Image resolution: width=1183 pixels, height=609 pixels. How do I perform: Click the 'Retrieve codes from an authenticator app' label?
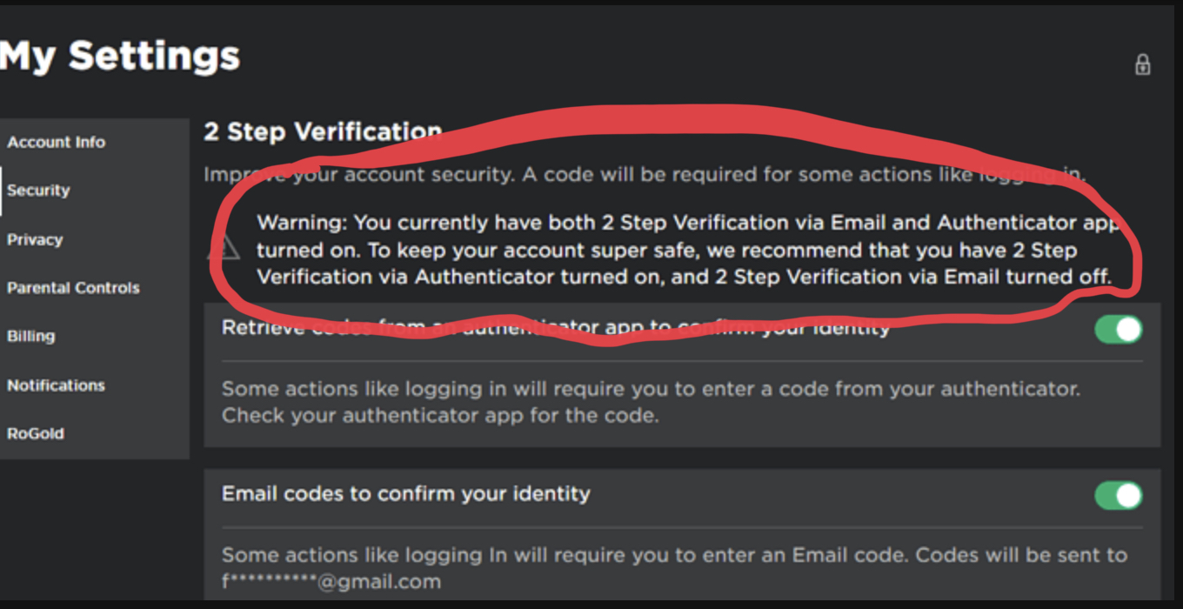556,328
